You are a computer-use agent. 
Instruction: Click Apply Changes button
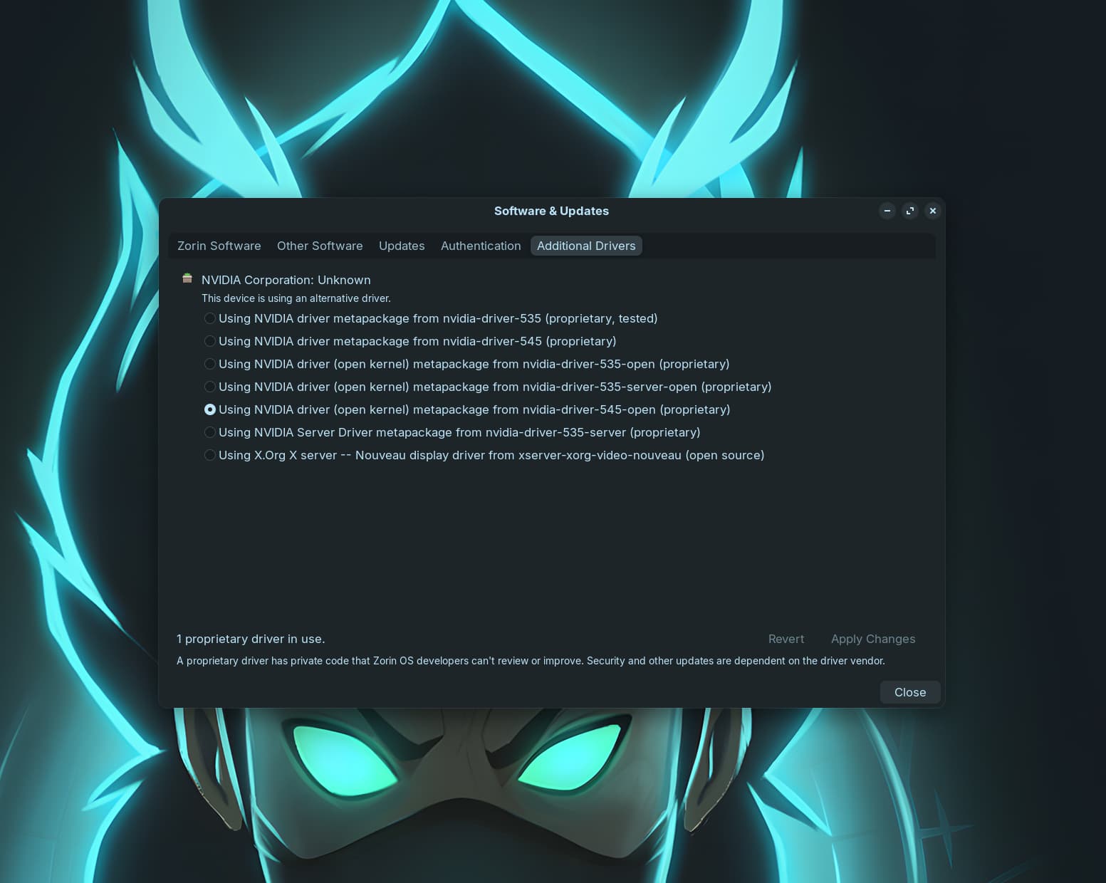pos(872,639)
